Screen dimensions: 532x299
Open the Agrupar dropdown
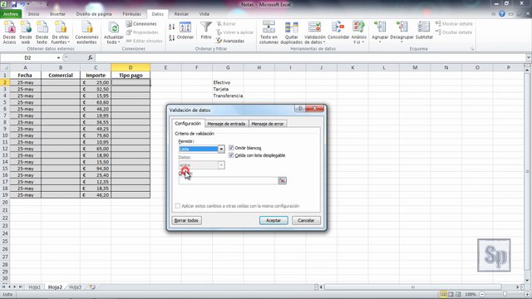[380, 32]
